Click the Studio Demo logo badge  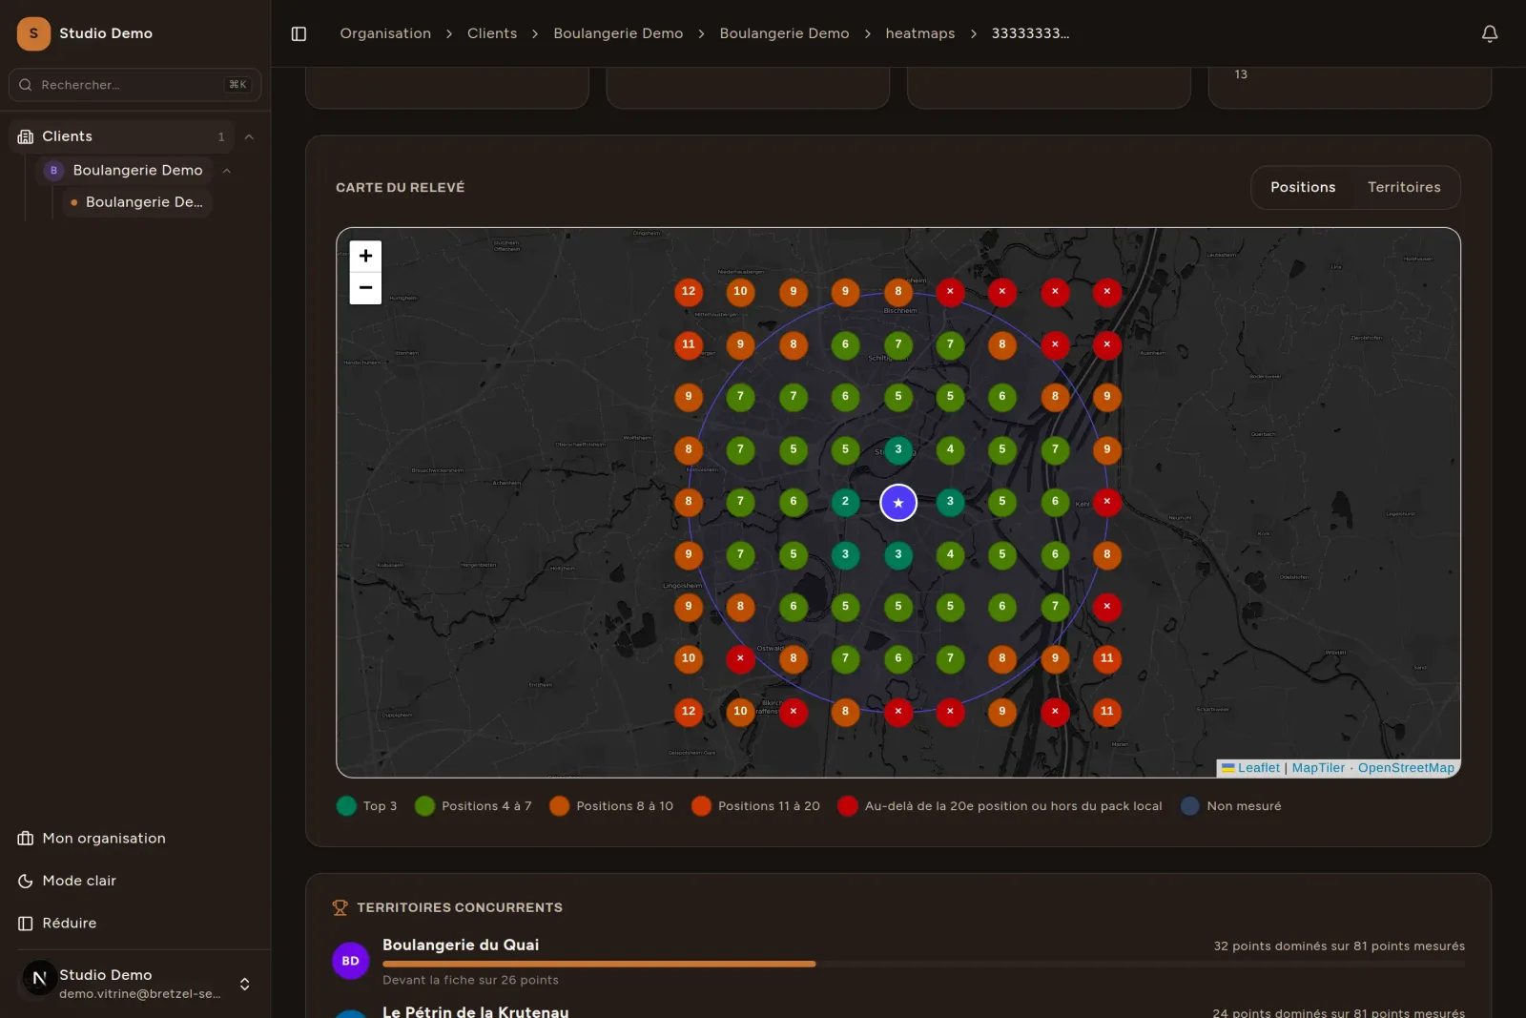(33, 33)
